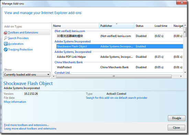Select Search Providers add-on type
Screen dimensions: 189x135
[x=18, y=38]
